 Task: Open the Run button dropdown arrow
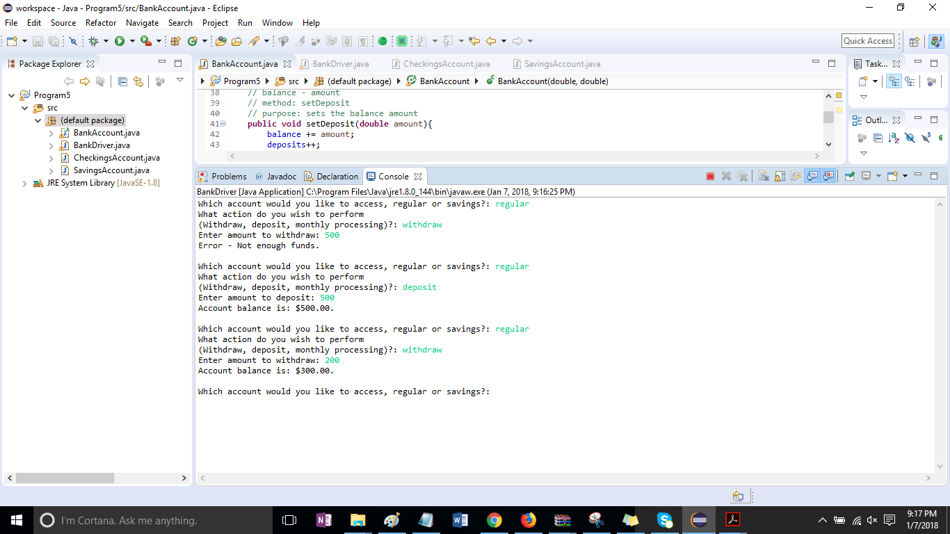click(x=131, y=42)
